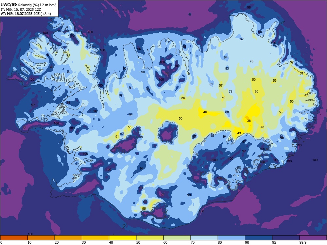
Task: Click the initial time 'IT: Mið. 16. 07. 2025 12Z'
Action: pyautogui.click(x=21, y=9)
